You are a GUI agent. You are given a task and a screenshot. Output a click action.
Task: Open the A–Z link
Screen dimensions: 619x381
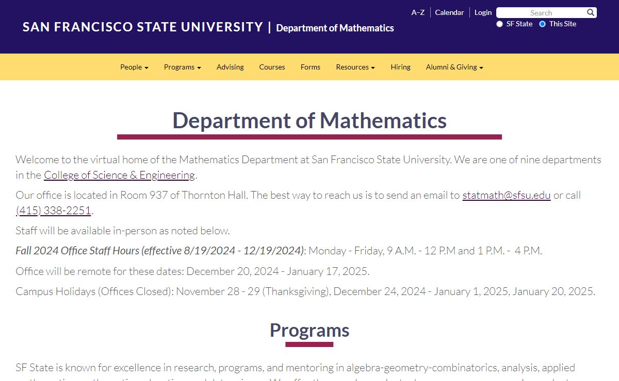coord(418,12)
